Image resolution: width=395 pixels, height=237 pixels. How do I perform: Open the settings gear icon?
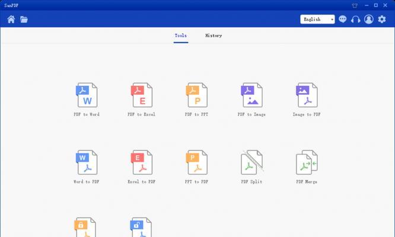tap(382, 19)
